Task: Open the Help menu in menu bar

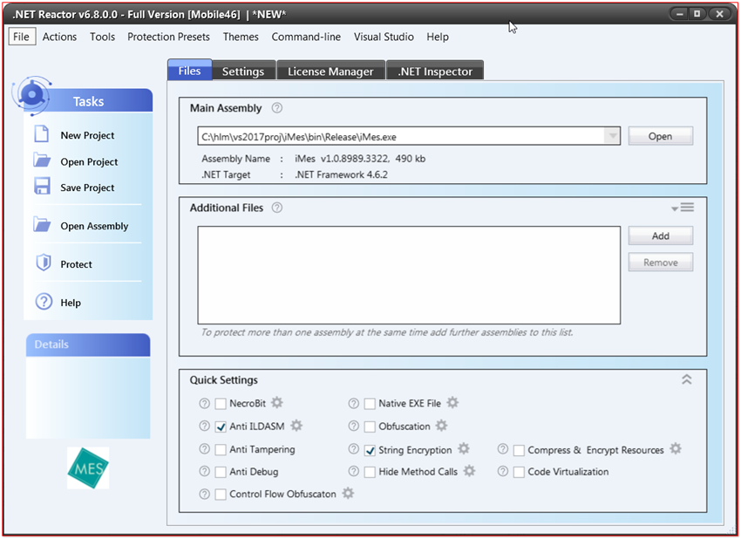Action: pos(438,37)
